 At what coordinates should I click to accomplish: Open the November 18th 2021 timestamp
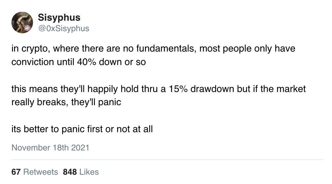click(50, 148)
